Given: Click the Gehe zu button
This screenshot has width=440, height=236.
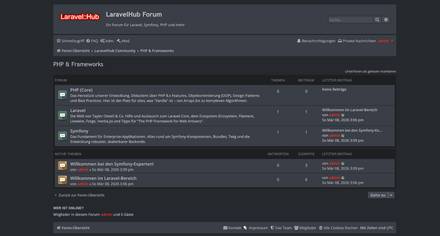Looking at the screenshot, I should click(x=377, y=195).
